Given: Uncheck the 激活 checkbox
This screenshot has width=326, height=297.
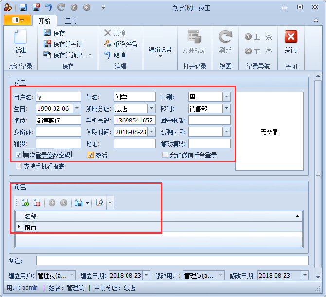Looking at the screenshot, I should coord(91,155).
